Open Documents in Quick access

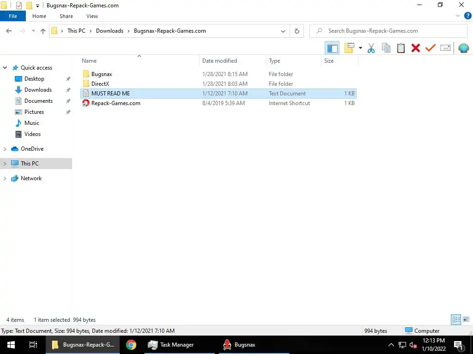click(38, 101)
